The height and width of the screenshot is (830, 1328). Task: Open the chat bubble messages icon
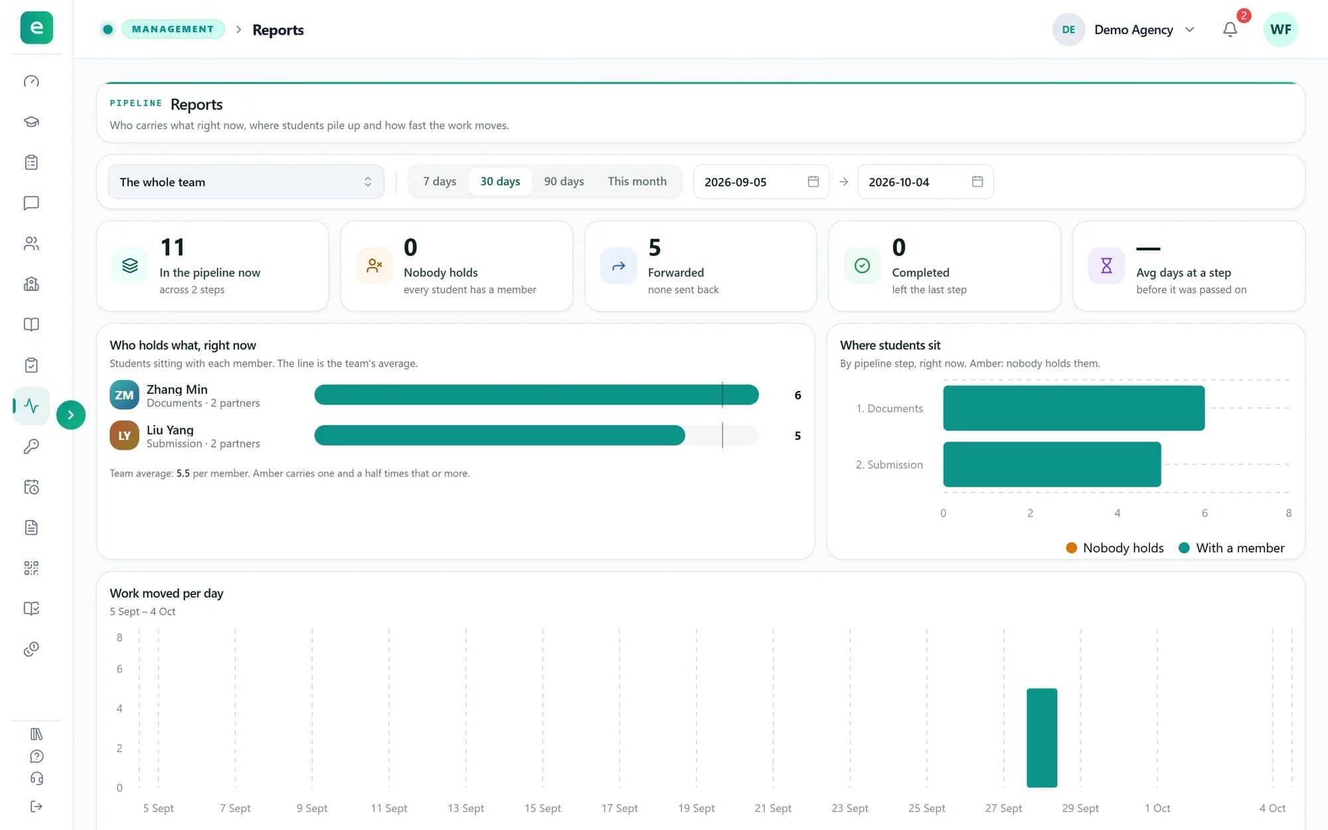[x=31, y=203]
